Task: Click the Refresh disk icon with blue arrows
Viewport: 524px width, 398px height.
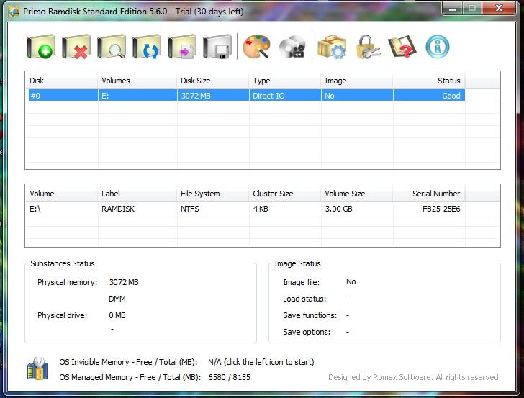Action: coord(147,47)
